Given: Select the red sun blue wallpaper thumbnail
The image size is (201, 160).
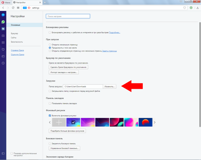Looking at the screenshot, I should click(145, 122).
